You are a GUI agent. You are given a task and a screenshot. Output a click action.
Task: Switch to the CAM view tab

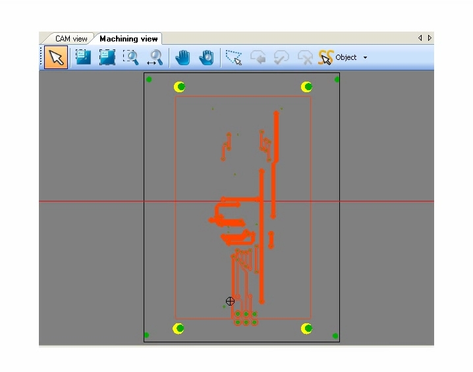[71, 39]
